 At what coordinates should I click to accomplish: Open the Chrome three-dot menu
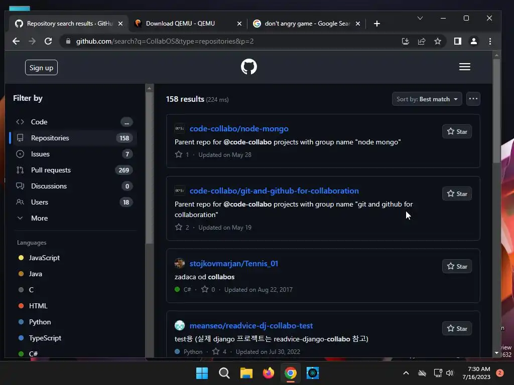pyautogui.click(x=490, y=41)
